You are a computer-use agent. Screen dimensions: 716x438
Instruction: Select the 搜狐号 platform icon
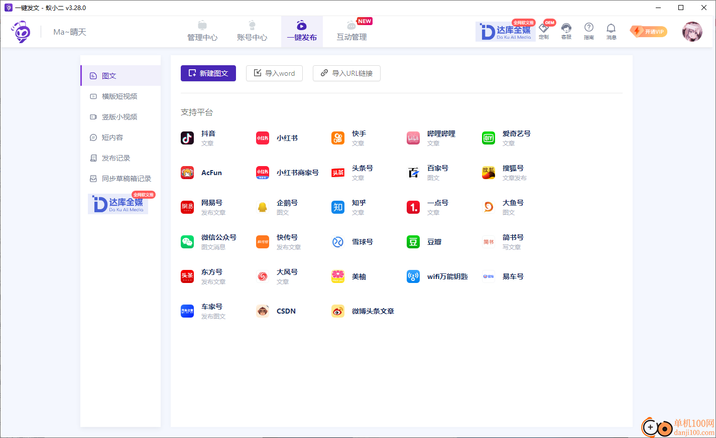[x=489, y=173]
